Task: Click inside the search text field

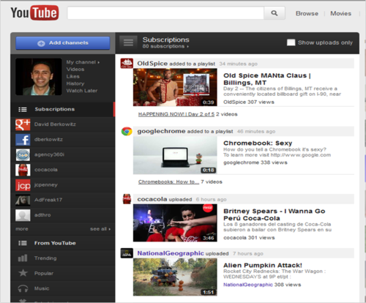Action: point(165,13)
